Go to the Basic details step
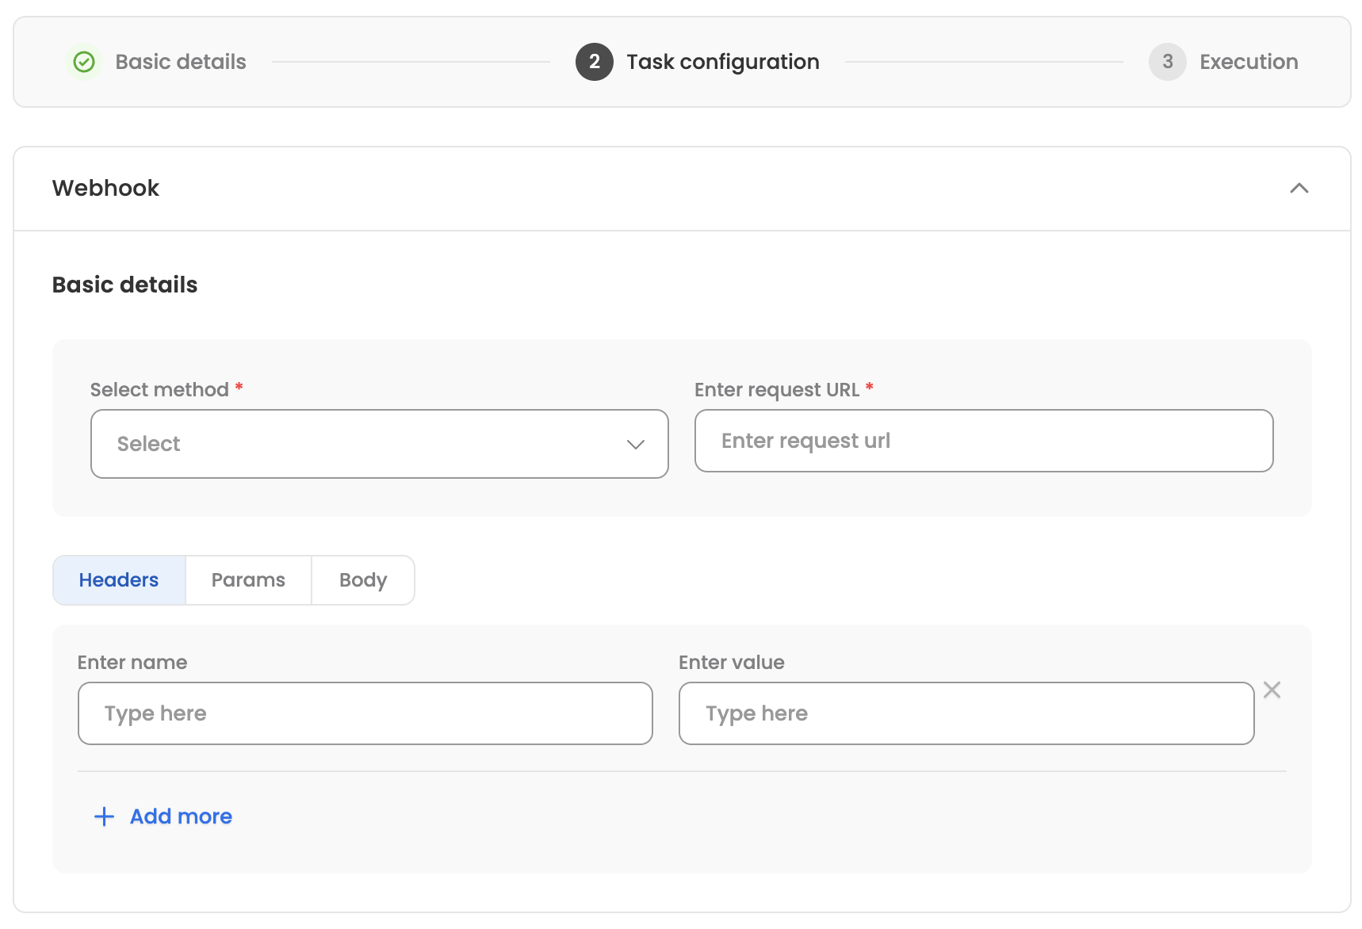The height and width of the screenshot is (929, 1362). tap(181, 62)
